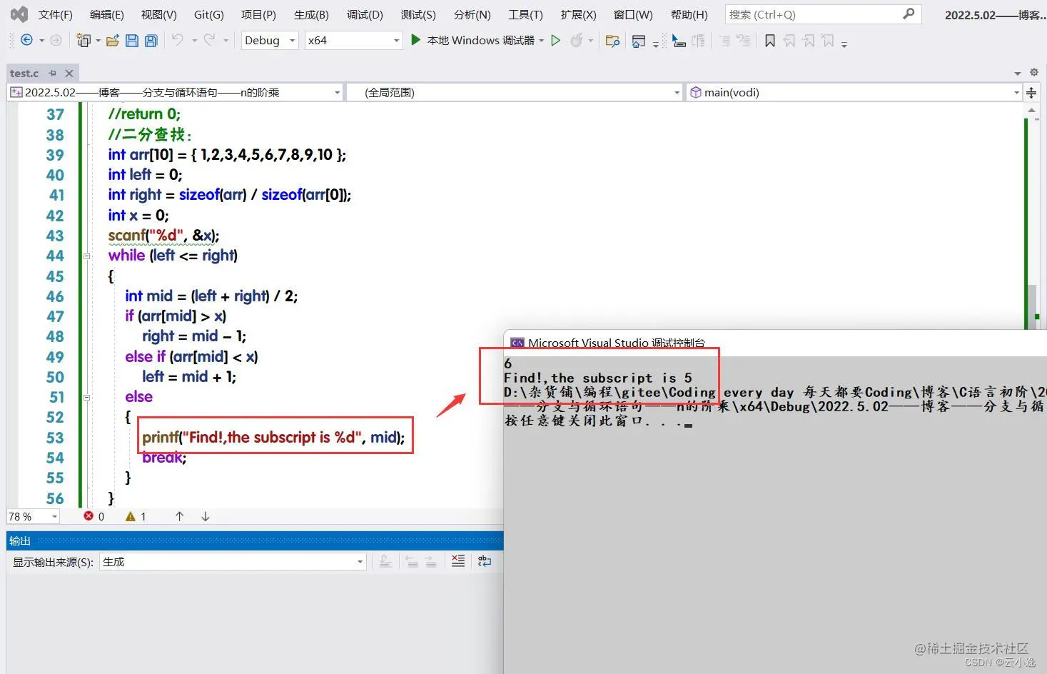This screenshot has height=674, width=1047.
Task: Toggle pin on test.c tab
Action: (x=53, y=73)
